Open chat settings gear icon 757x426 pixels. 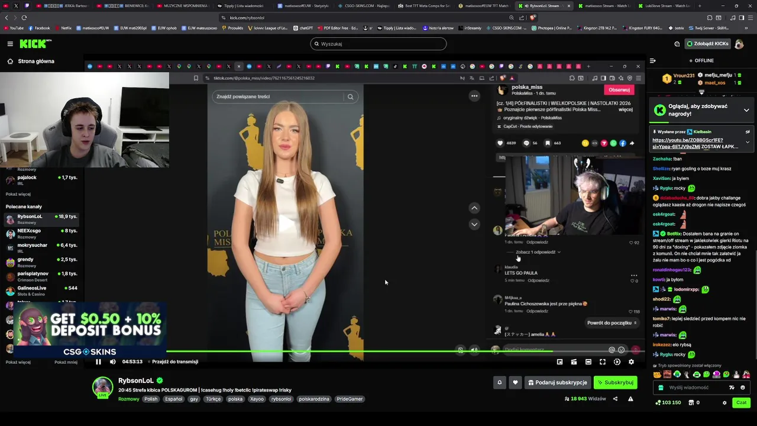724,402
